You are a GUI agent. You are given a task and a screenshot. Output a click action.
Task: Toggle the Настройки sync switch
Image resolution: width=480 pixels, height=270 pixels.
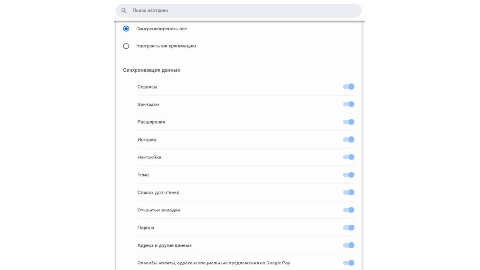(x=349, y=157)
